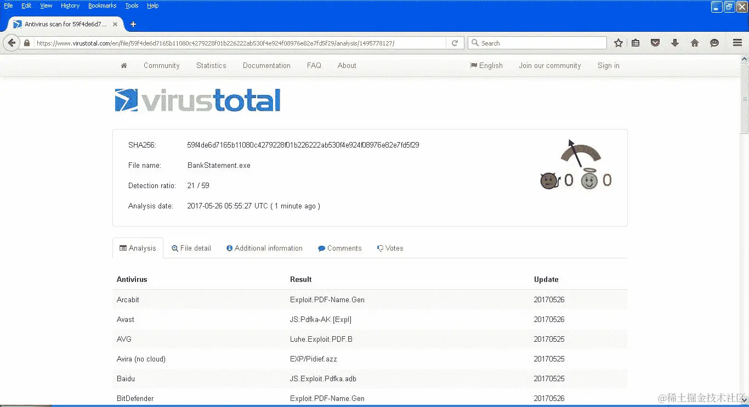Click Join our community link
749x407 pixels.
pyautogui.click(x=550, y=65)
